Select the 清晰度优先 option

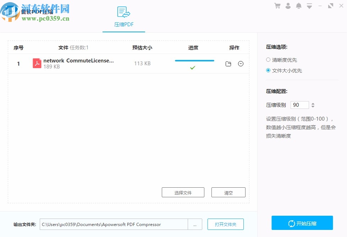[269, 60]
